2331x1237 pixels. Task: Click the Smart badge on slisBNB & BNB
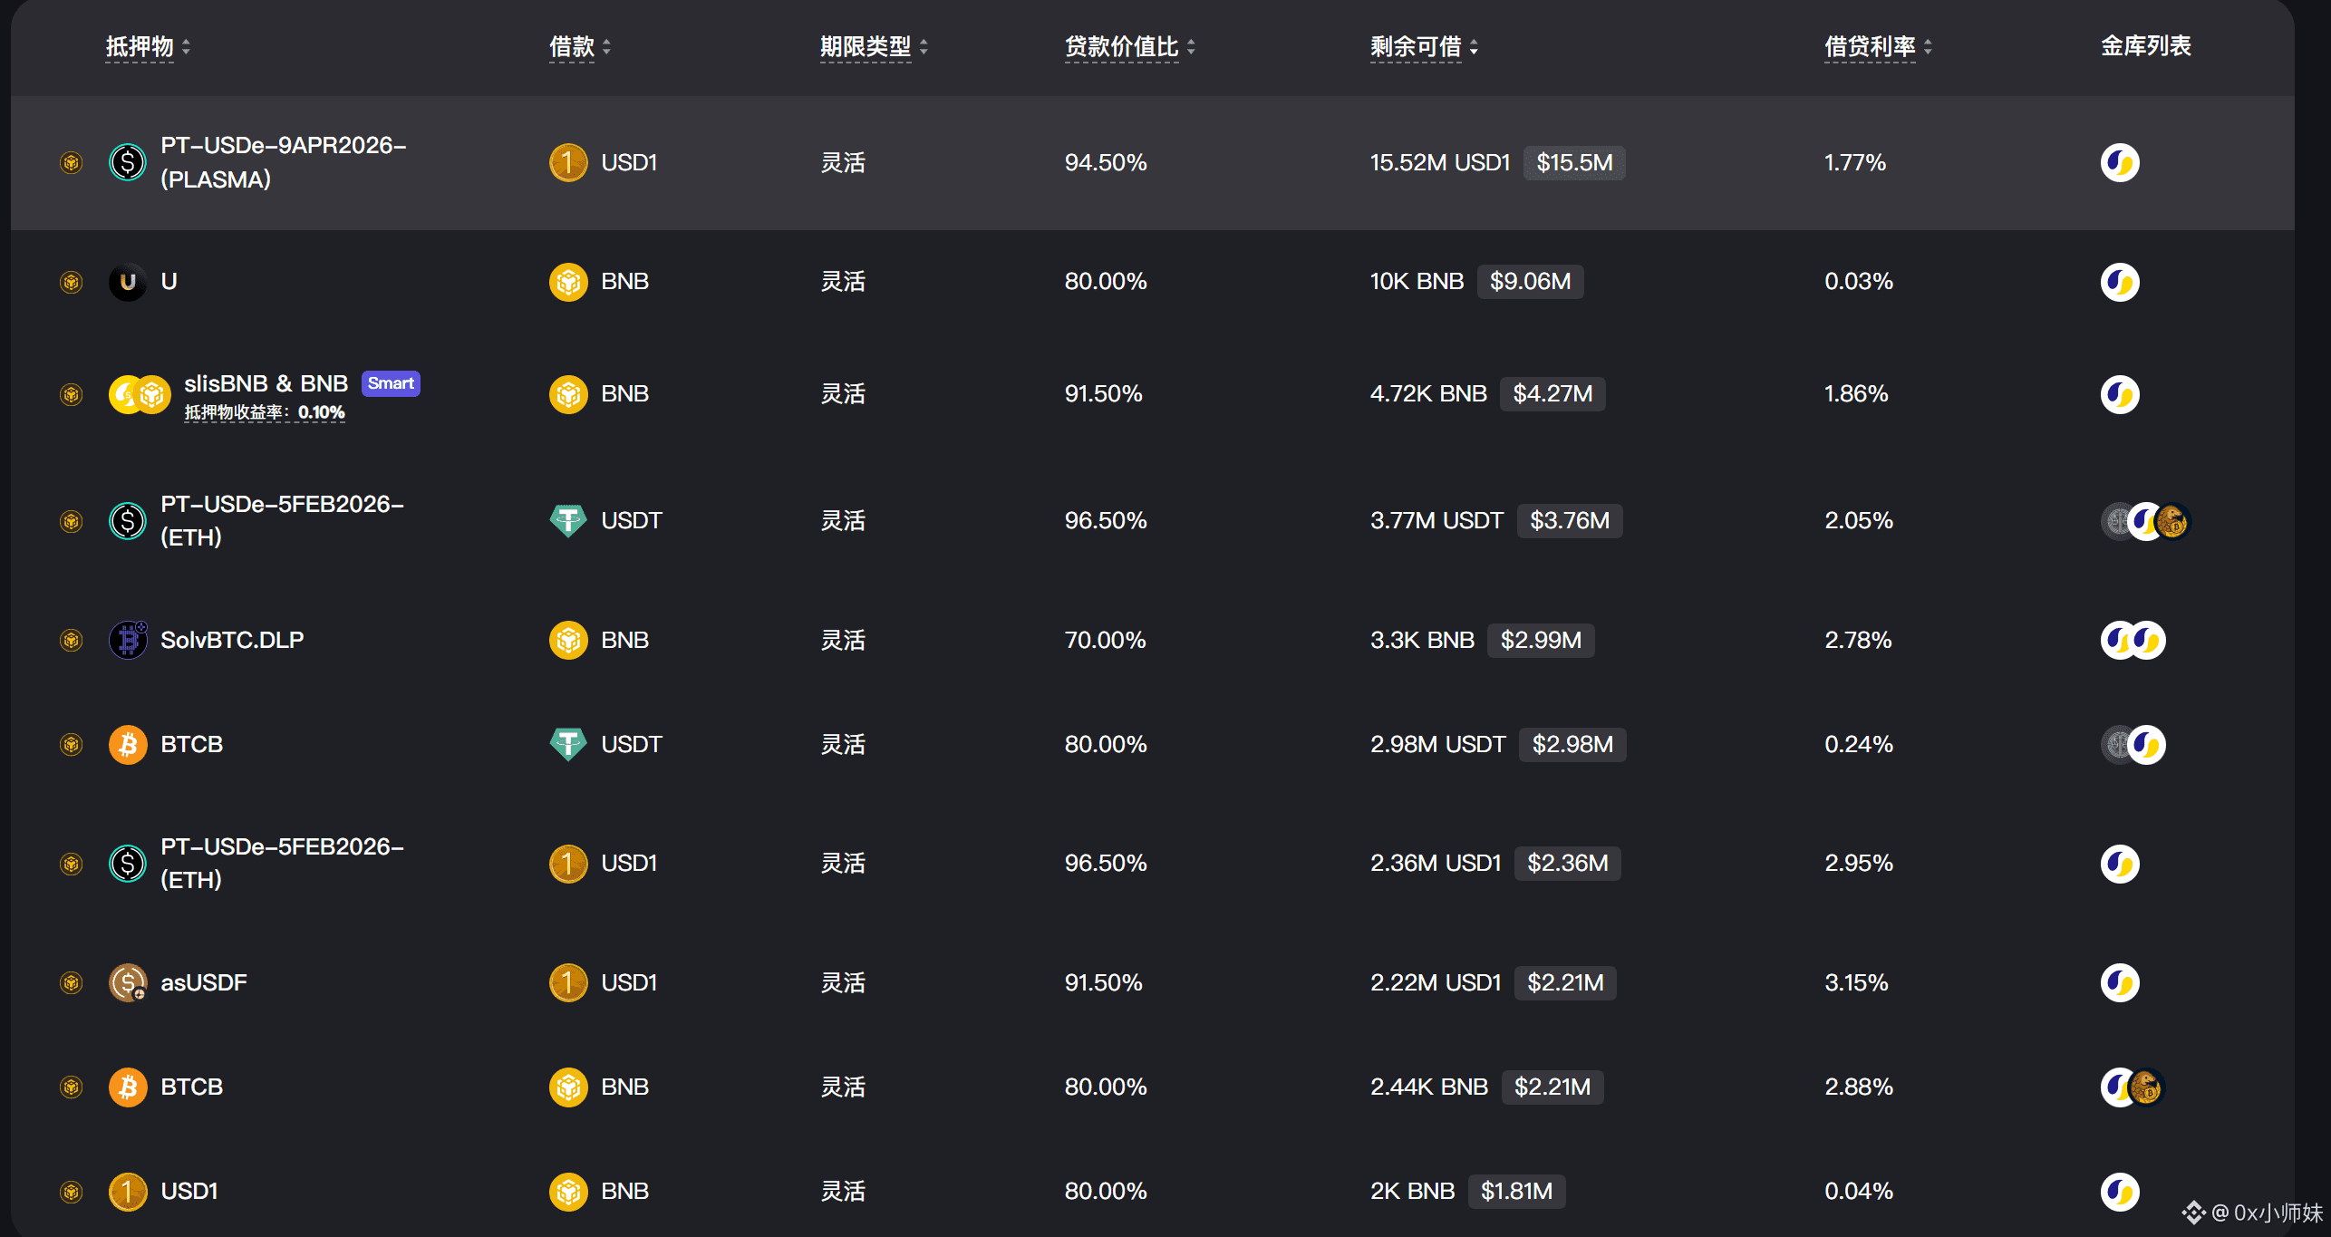pyautogui.click(x=391, y=383)
